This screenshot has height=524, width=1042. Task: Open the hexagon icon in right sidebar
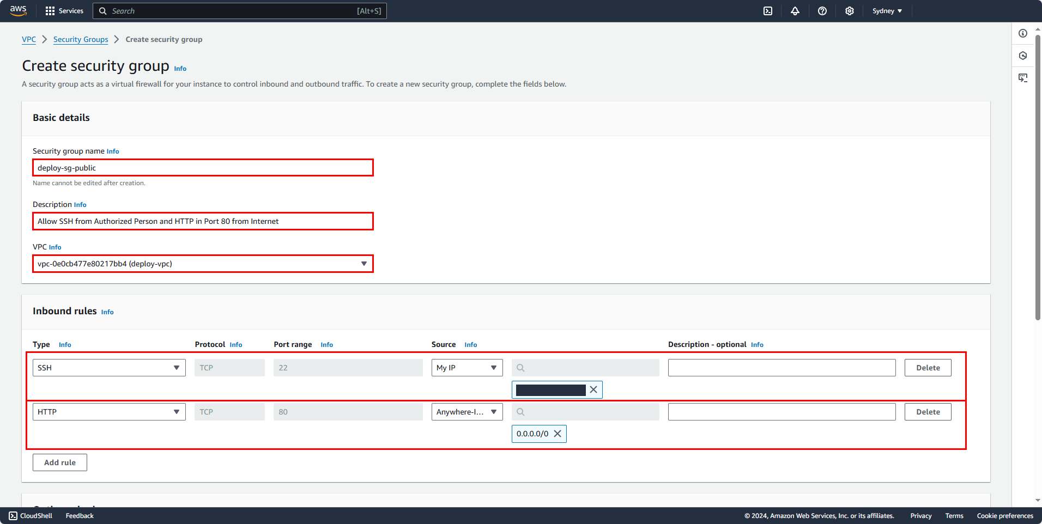tap(1023, 56)
